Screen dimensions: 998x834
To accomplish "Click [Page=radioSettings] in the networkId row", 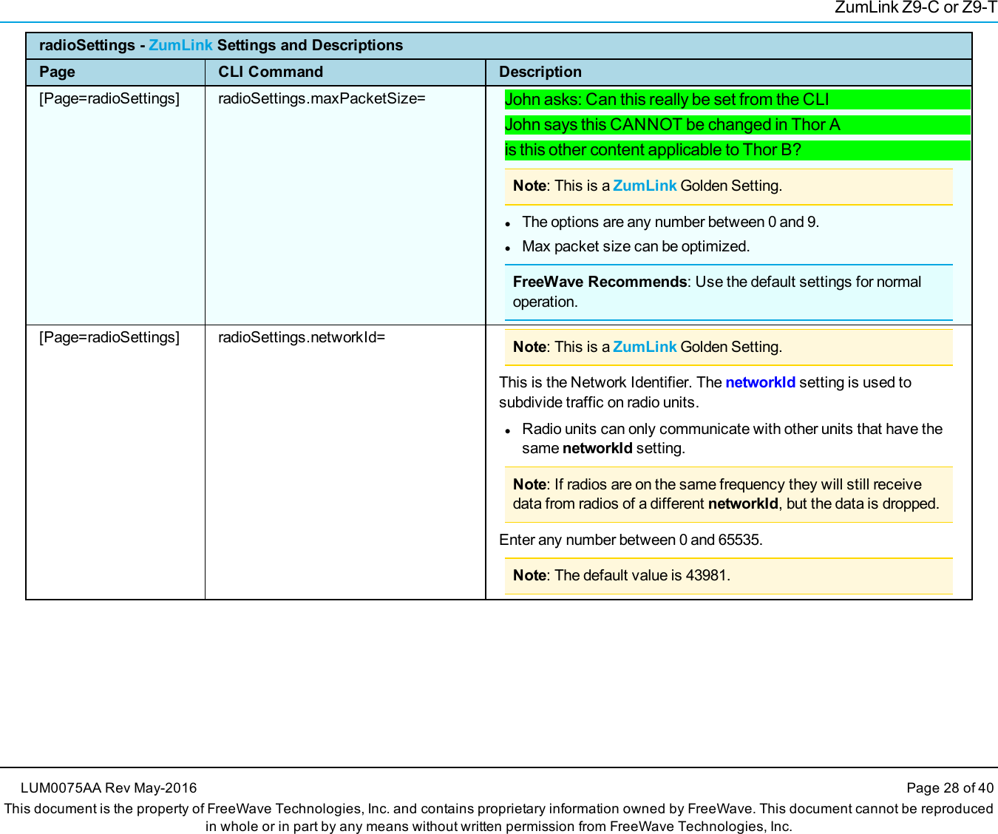I will tap(109, 337).
